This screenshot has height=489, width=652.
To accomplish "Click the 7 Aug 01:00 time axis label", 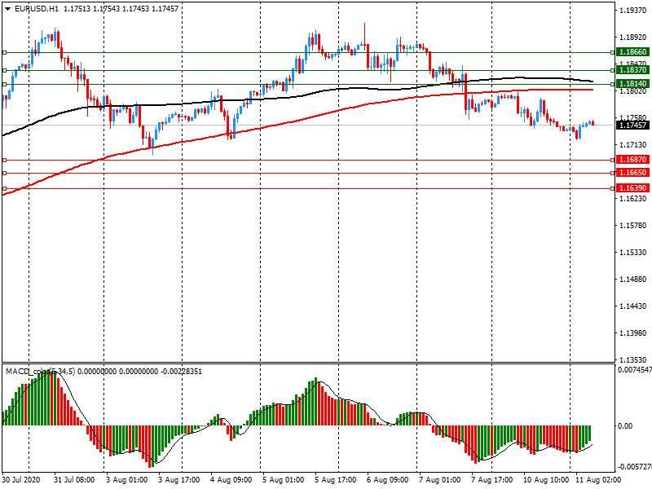I will pos(440,480).
